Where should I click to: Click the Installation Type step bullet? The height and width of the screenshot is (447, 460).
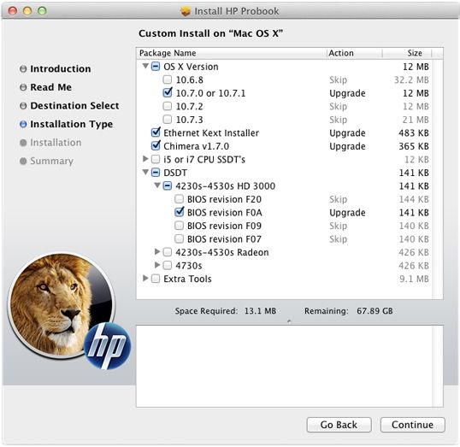(x=23, y=124)
